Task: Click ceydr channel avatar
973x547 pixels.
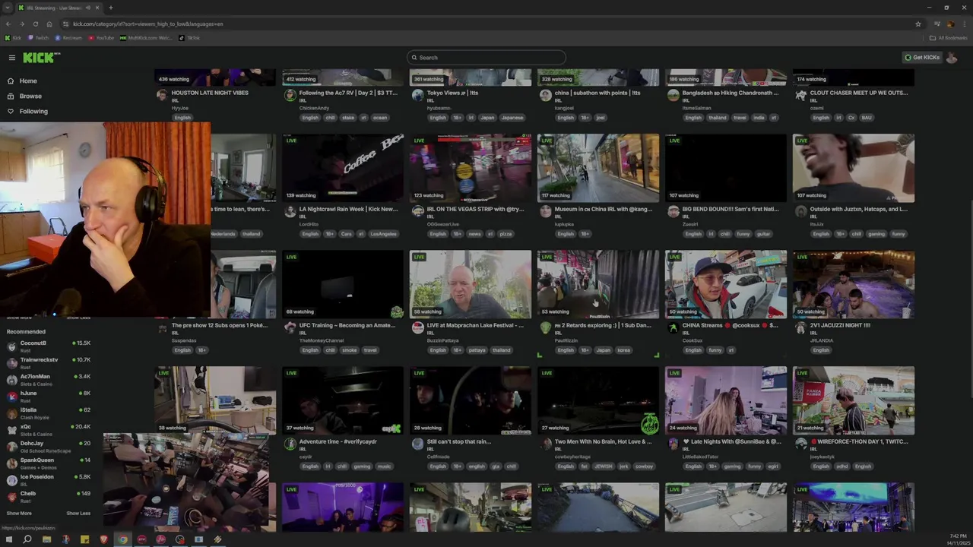Action: 290,444
